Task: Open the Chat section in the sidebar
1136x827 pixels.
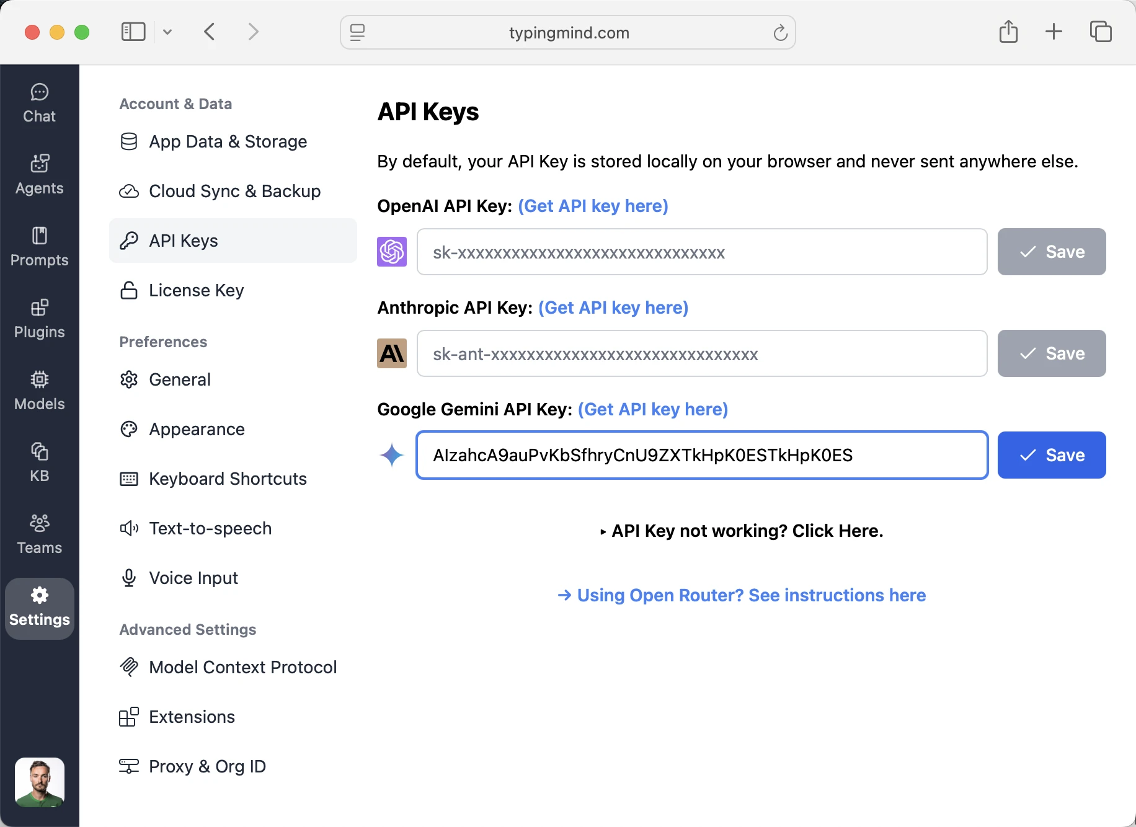Action: [x=39, y=102]
